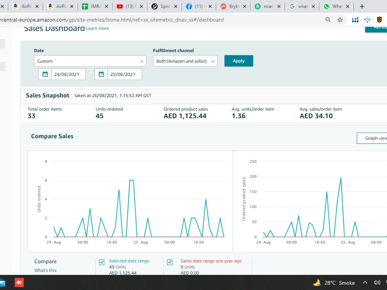This screenshot has height=290, width=387.
Task: Click the start date field 24/08/2021
Action: click(x=68, y=74)
